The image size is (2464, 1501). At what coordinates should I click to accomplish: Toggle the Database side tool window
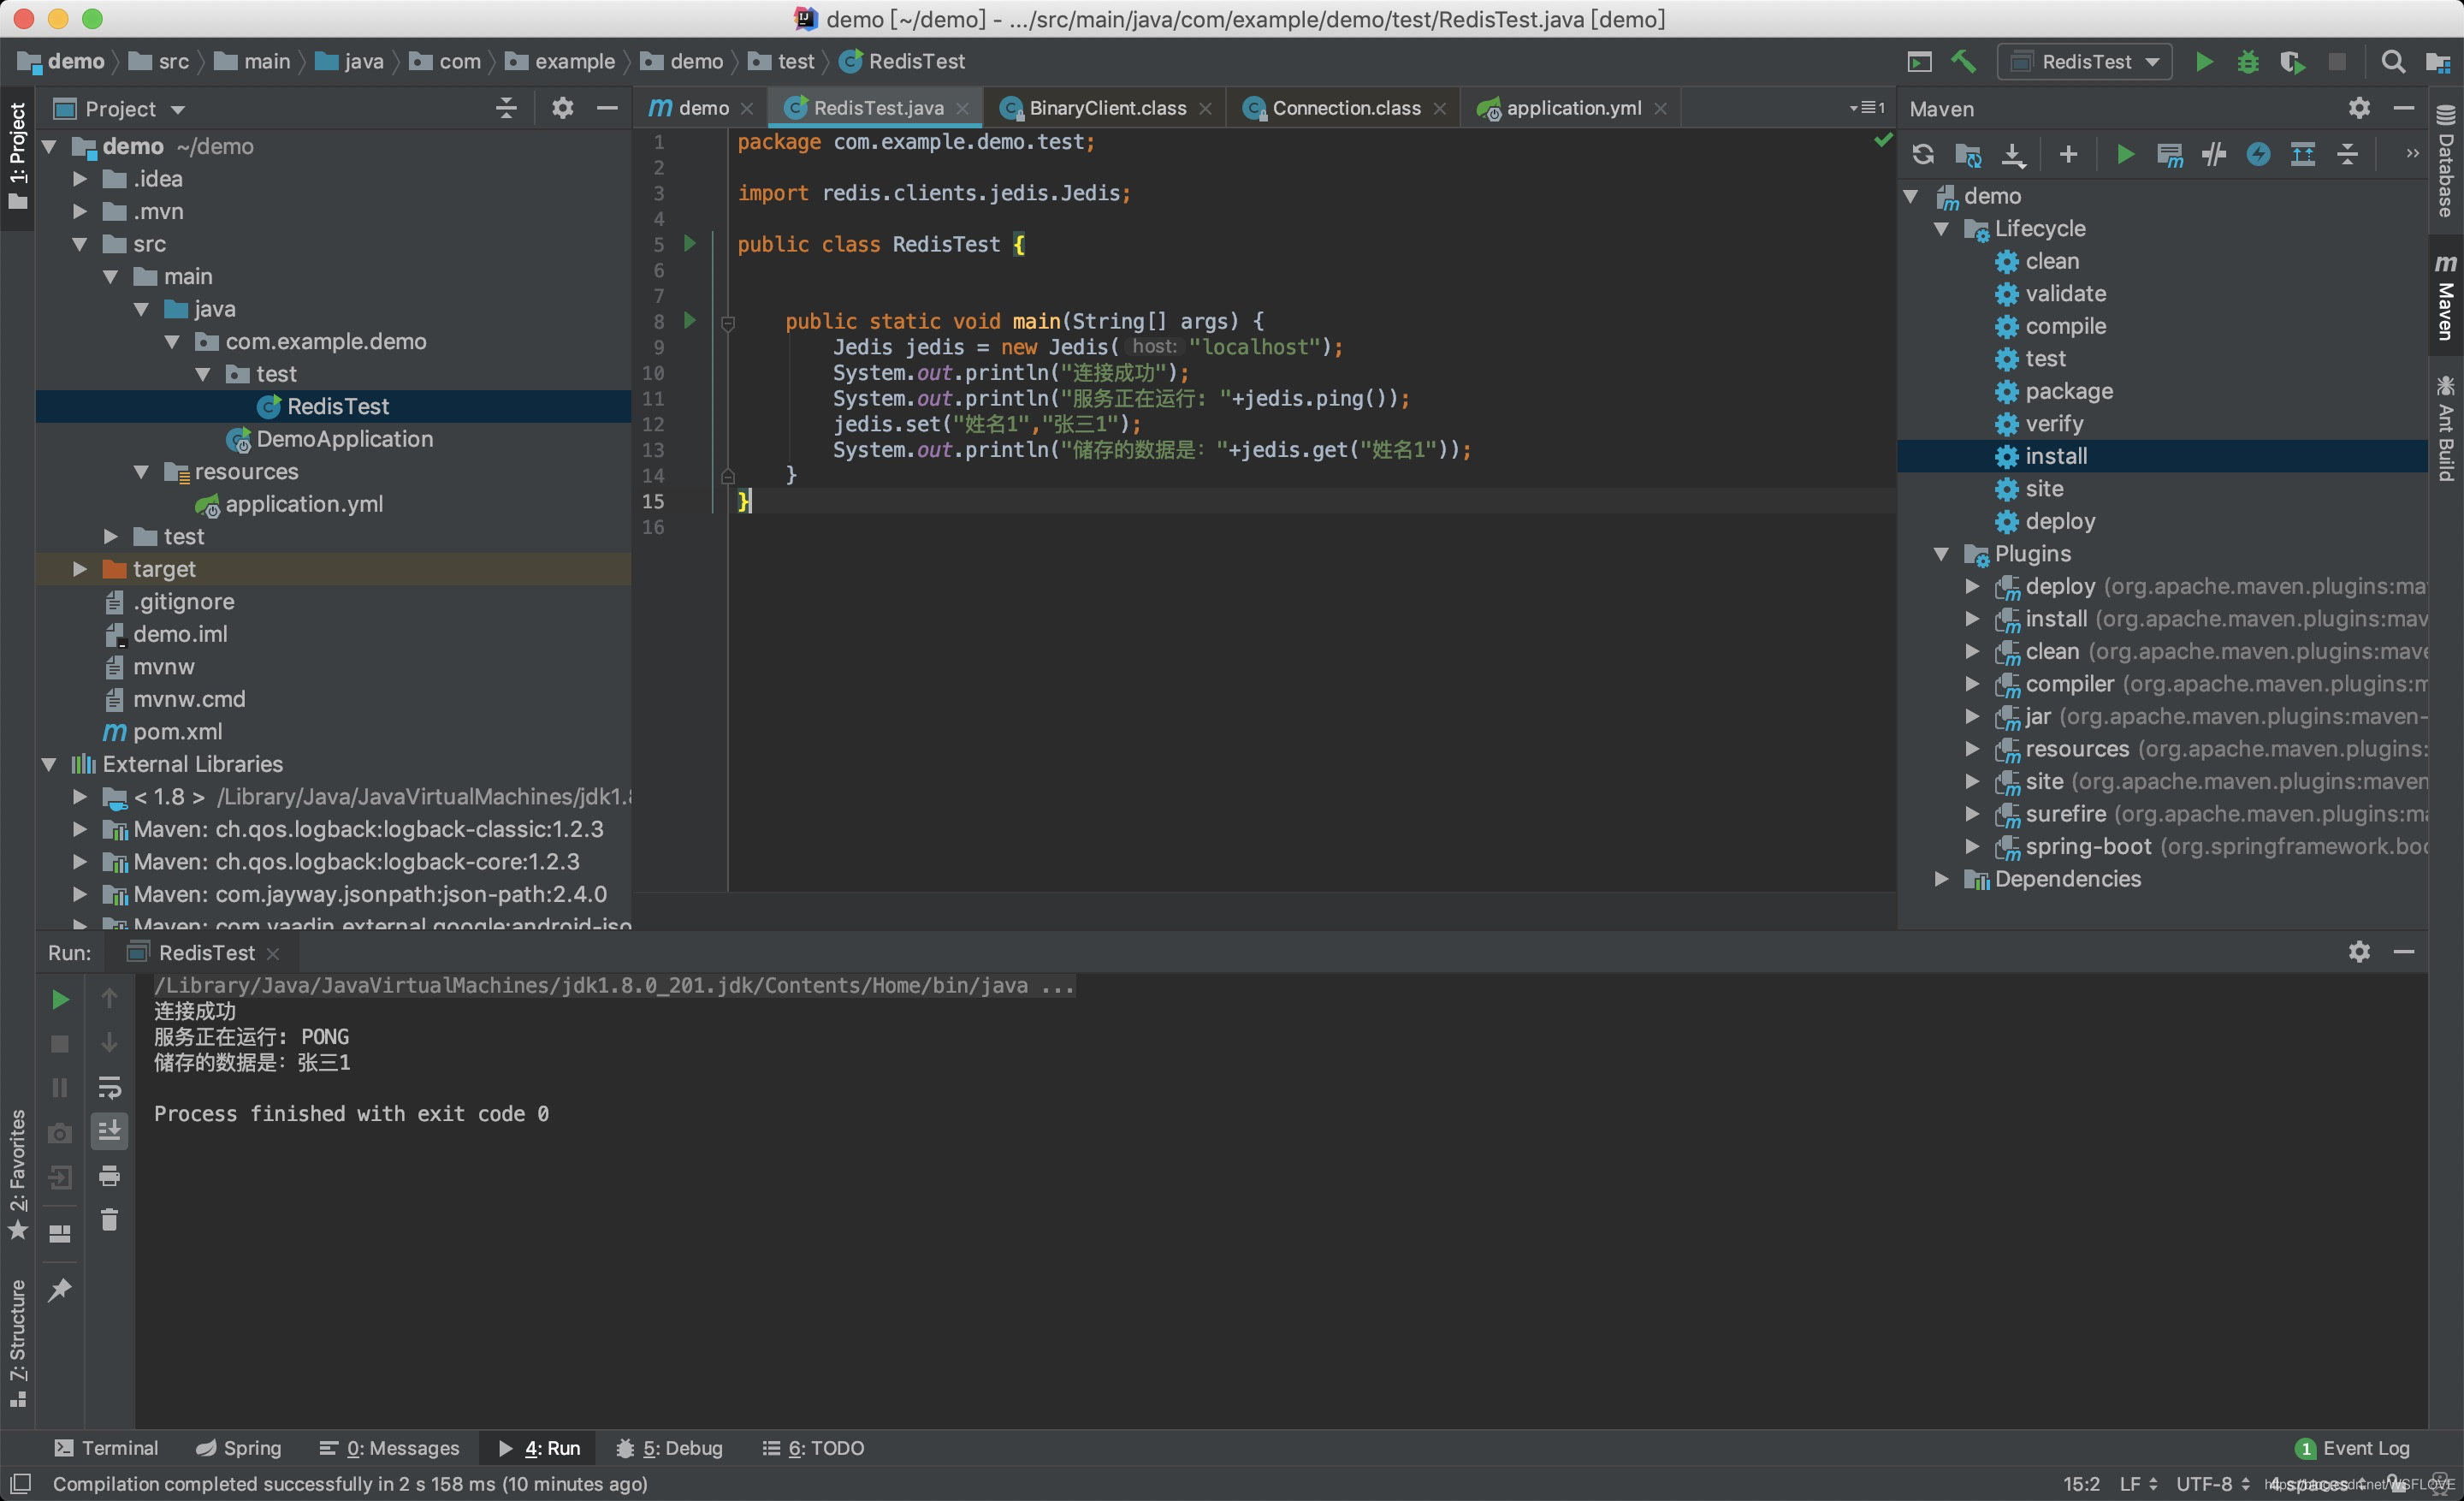[2446, 161]
